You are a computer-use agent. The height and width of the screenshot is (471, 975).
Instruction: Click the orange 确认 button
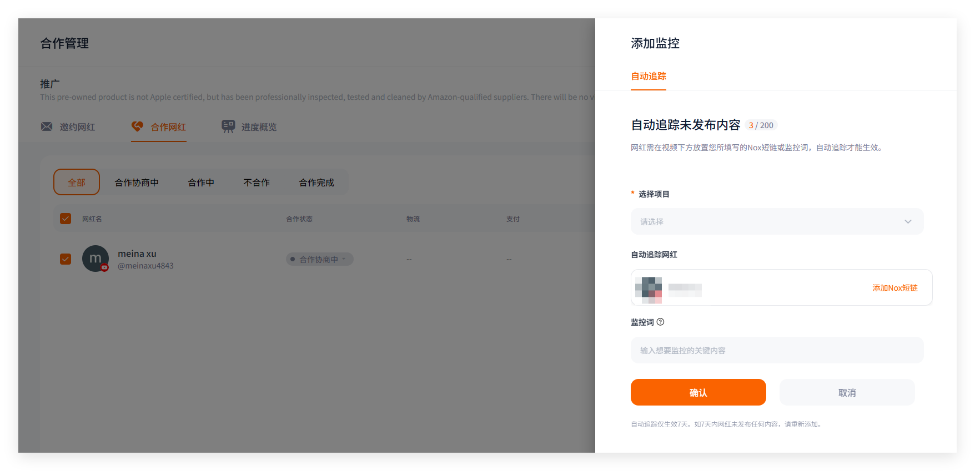(x=698, y=392)
